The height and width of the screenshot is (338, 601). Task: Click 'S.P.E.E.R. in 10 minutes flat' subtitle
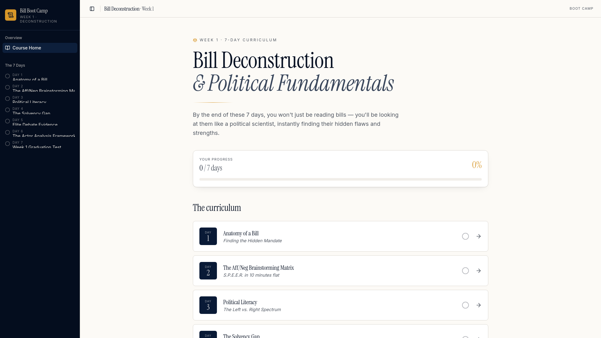(251, 275)
